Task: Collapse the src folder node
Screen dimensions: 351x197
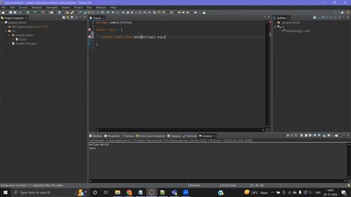Action: click(6, 31)
